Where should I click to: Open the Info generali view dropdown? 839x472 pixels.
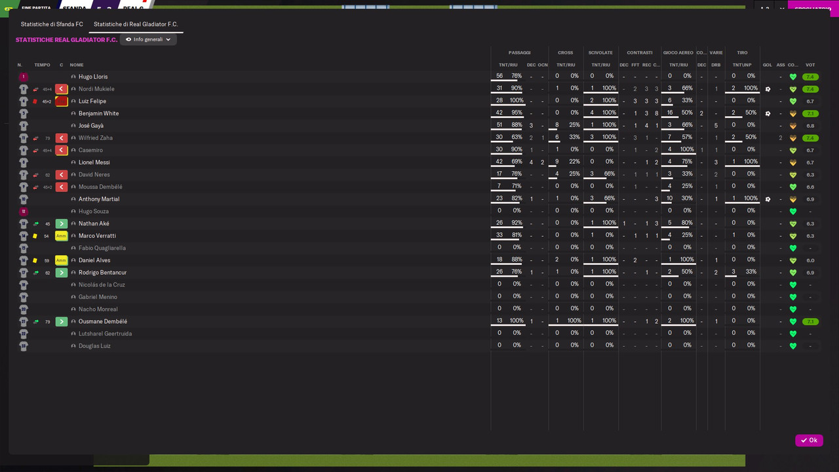[148, 39]
